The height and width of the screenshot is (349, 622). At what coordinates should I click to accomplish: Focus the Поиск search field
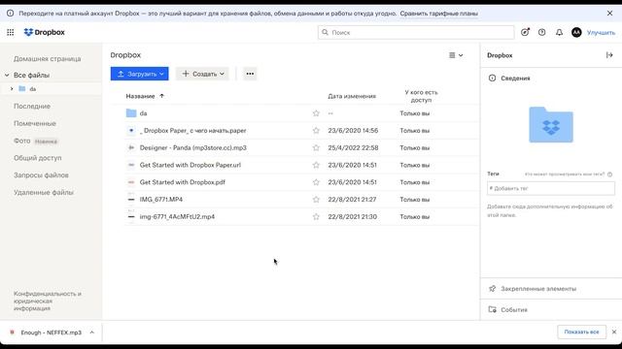(x=416, y=32)
